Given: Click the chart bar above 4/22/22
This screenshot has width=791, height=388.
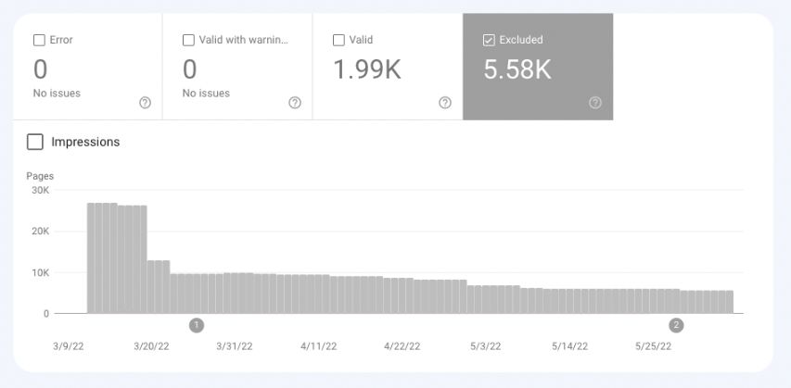Looking at the screenshot, I should 402,296.
